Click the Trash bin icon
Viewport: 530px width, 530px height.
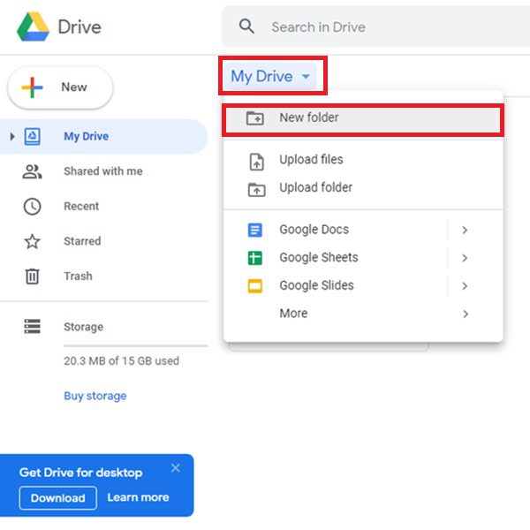[x=32, y=276]
